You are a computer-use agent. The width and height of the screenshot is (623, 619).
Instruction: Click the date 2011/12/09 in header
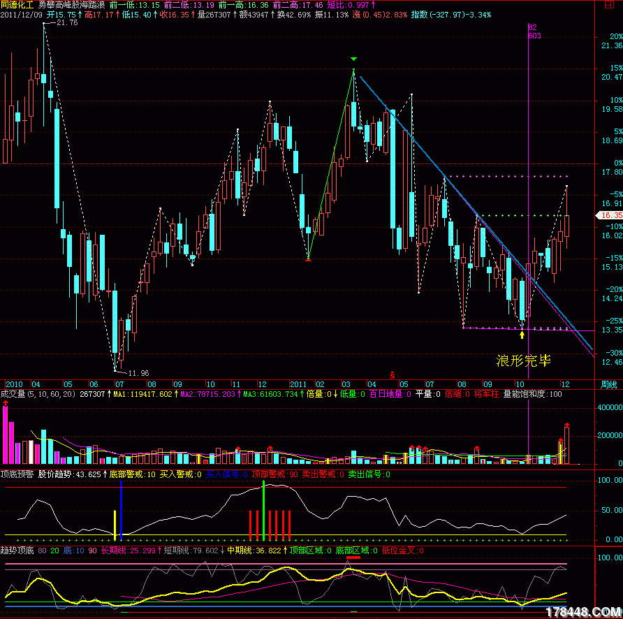(x=21, y=15)
